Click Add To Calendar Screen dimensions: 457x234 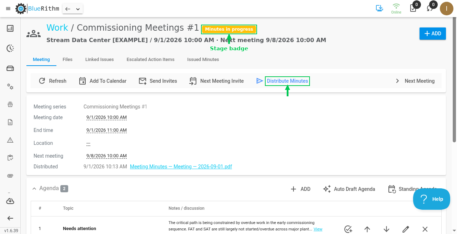click(103, 81)
